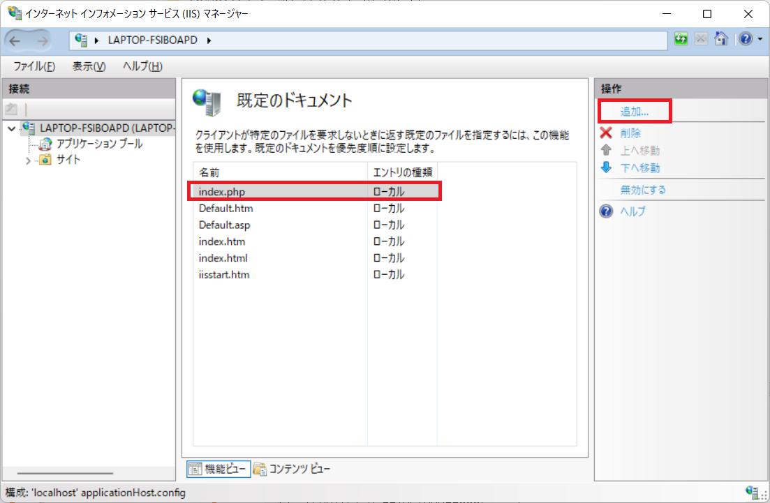770x503 pixels.
Task: Click the 追加... action link
Action: point(635,112)
